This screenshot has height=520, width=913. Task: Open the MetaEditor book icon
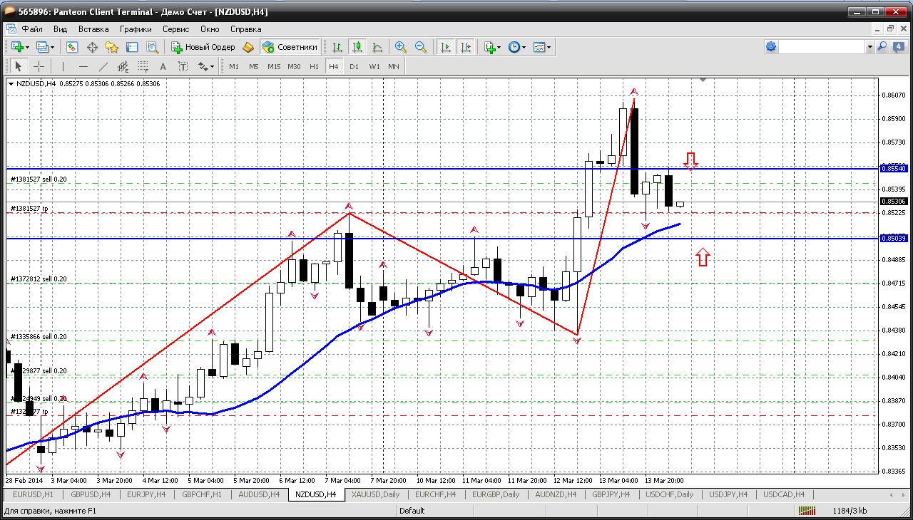248,47
